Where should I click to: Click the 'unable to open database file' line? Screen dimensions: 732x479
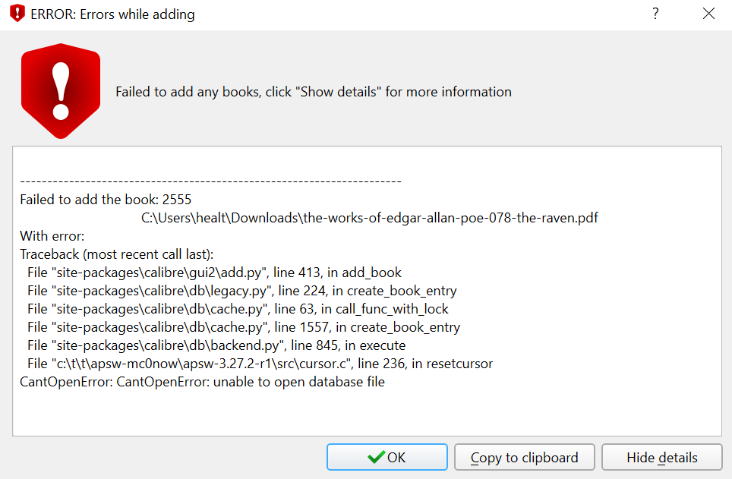click(202, 382)
